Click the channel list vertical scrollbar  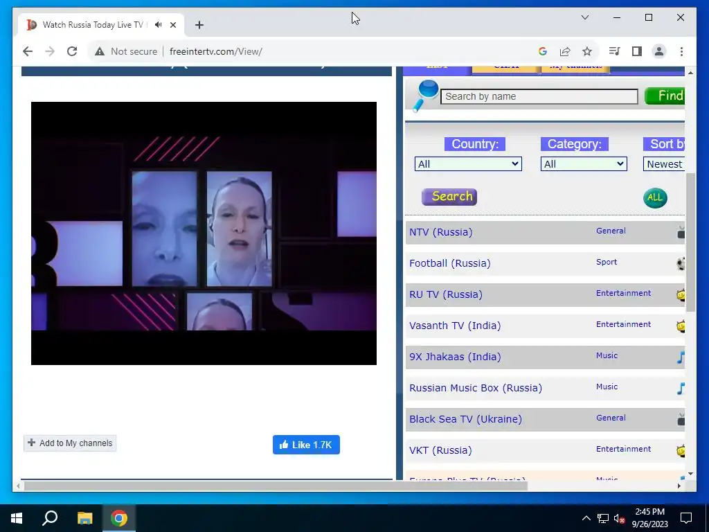(690, 242)
